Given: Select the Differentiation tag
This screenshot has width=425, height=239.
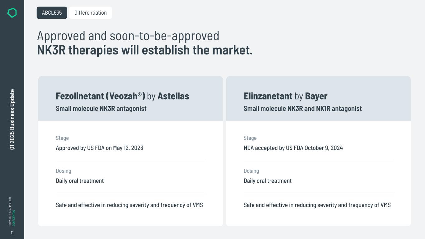Looking at the screenshot, I should click(x=90, y=13).
